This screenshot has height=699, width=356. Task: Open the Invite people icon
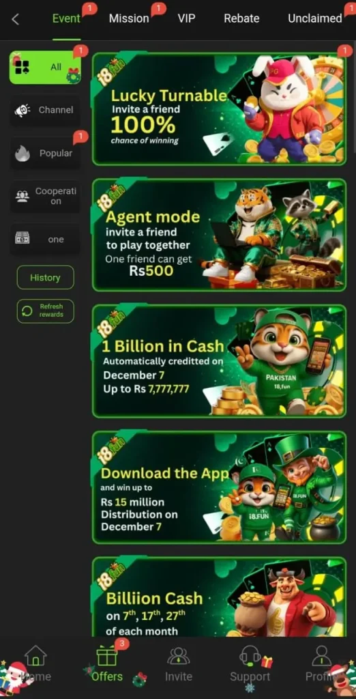pos(178,656)
